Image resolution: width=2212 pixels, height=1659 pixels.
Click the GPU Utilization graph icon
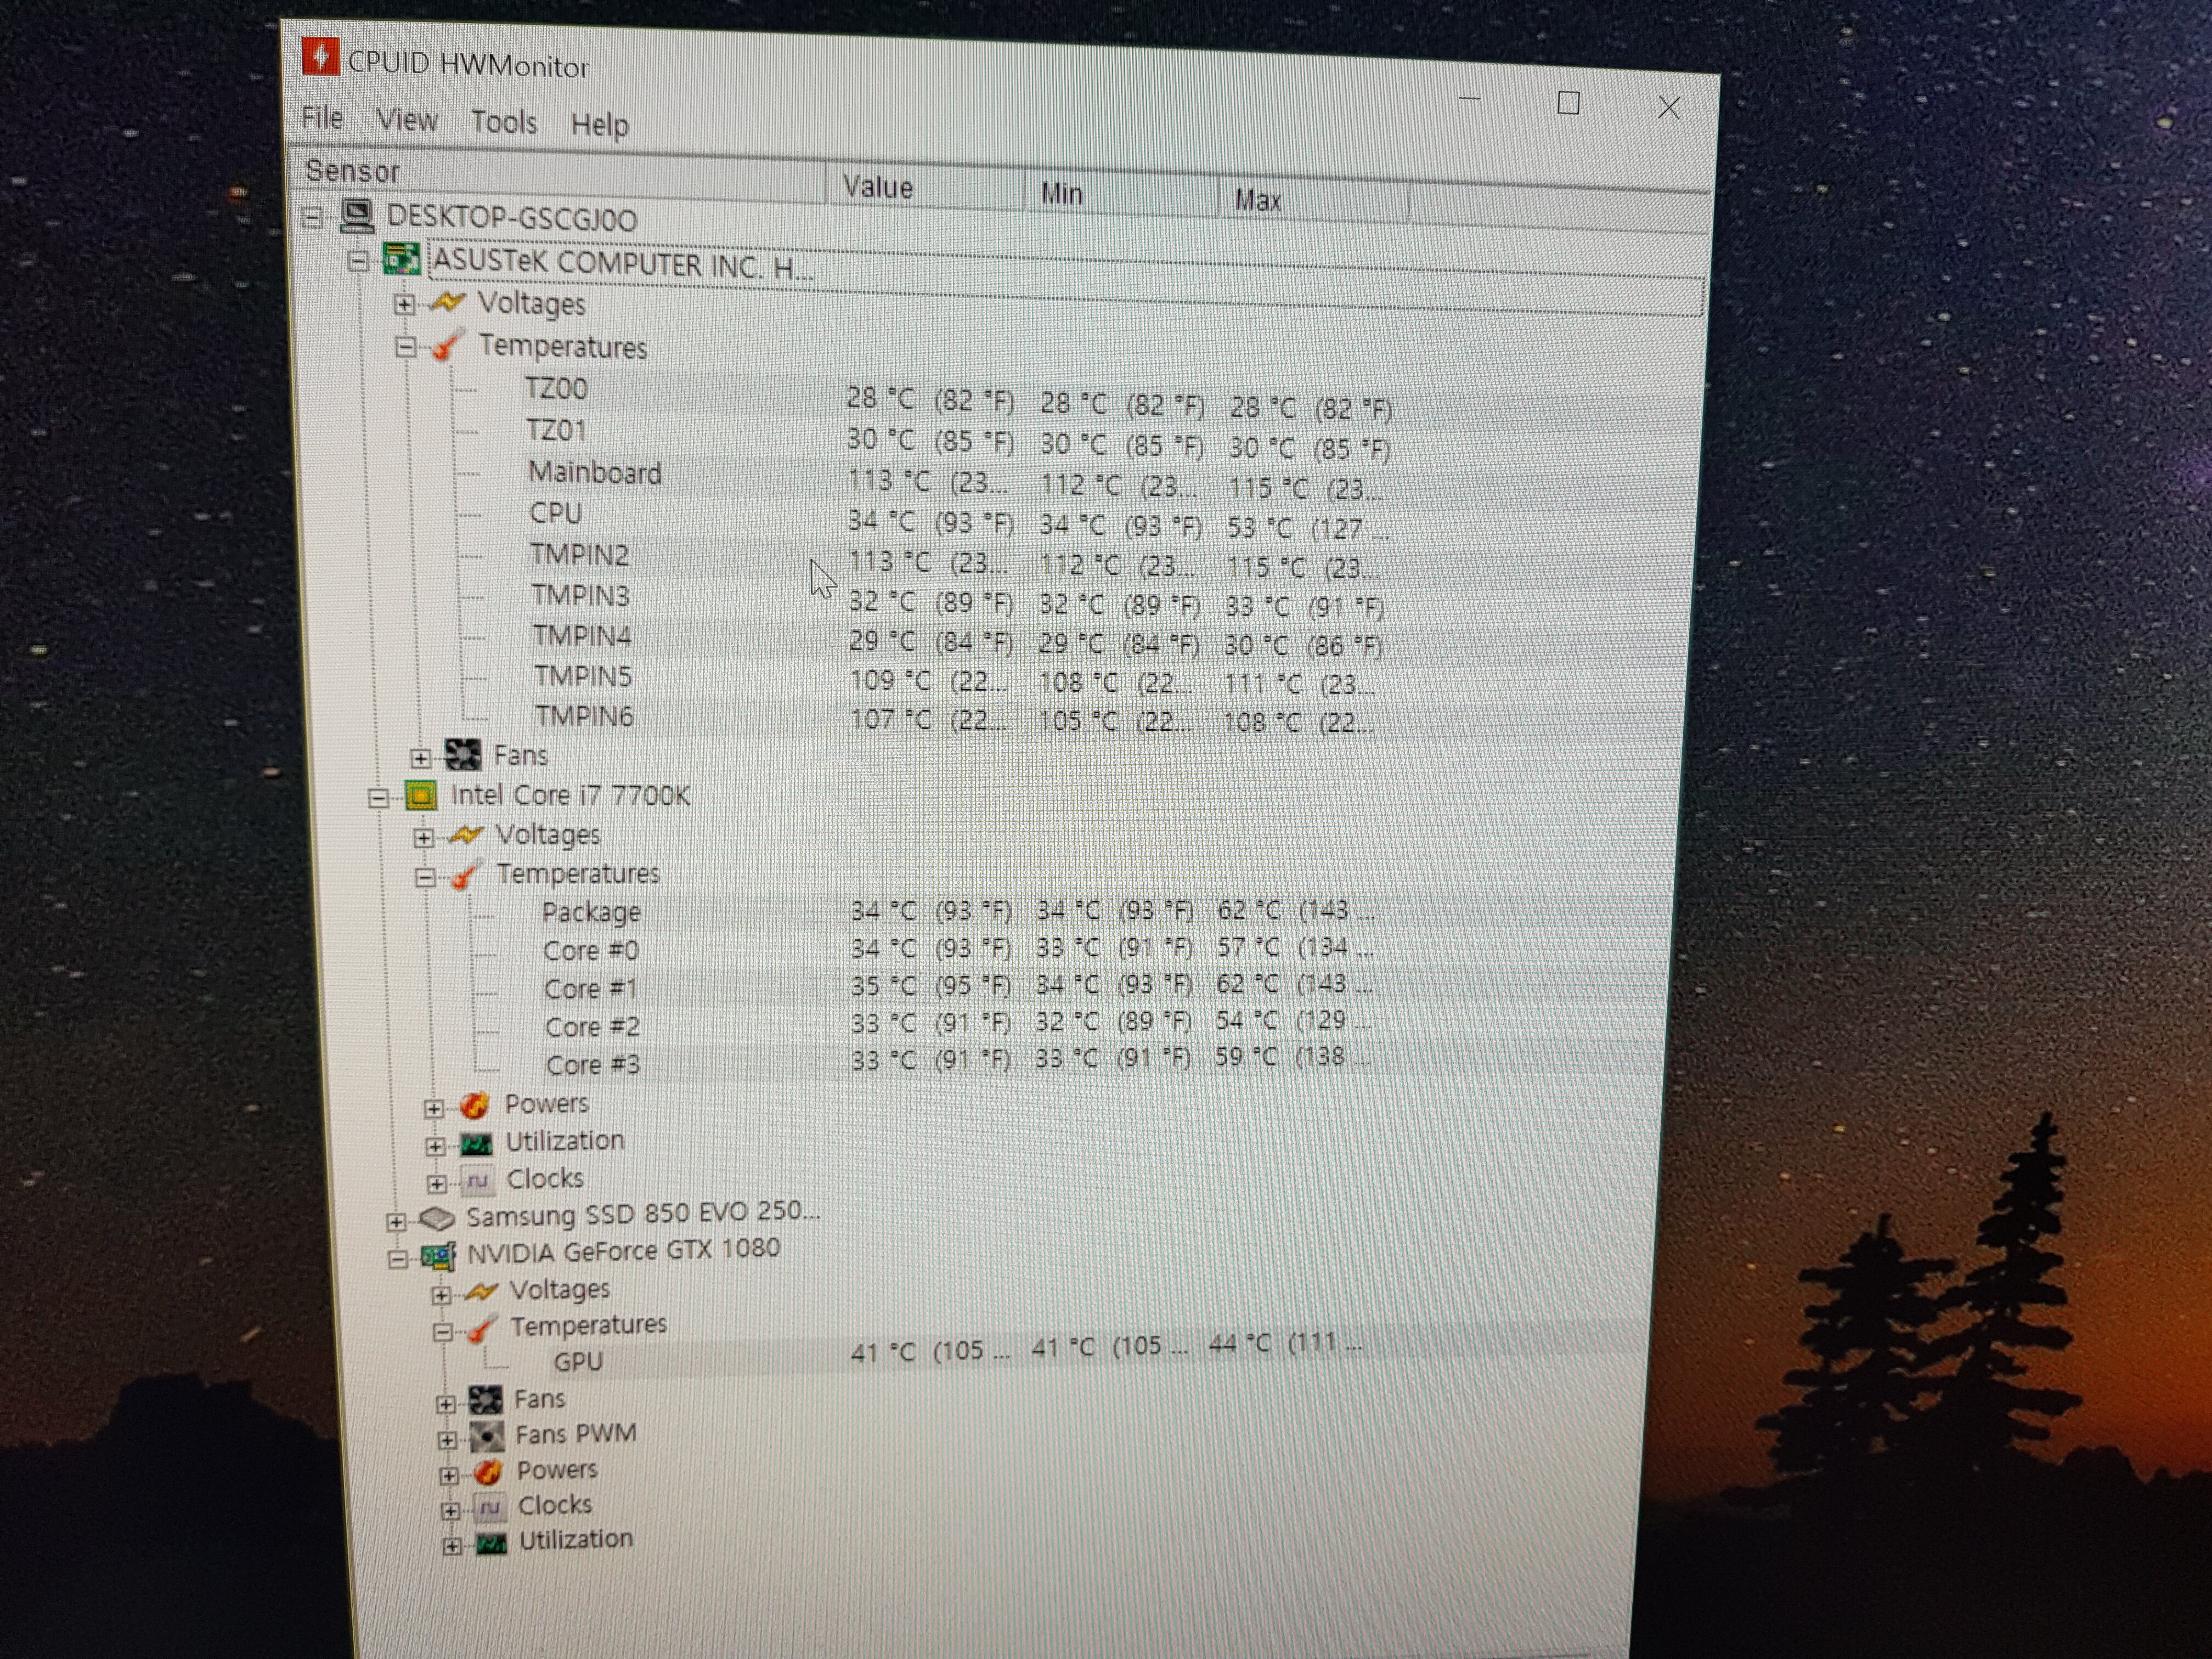(490, 1543)
